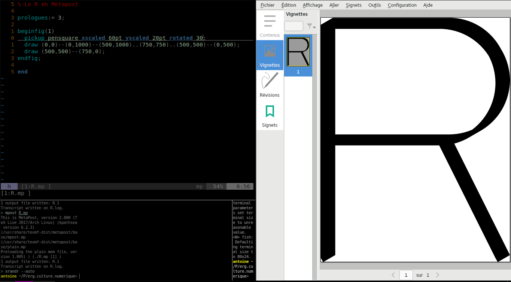Open the Contenus sidebar panel
The width and height of the screenshot is (511, 282).
coord(270,25)
